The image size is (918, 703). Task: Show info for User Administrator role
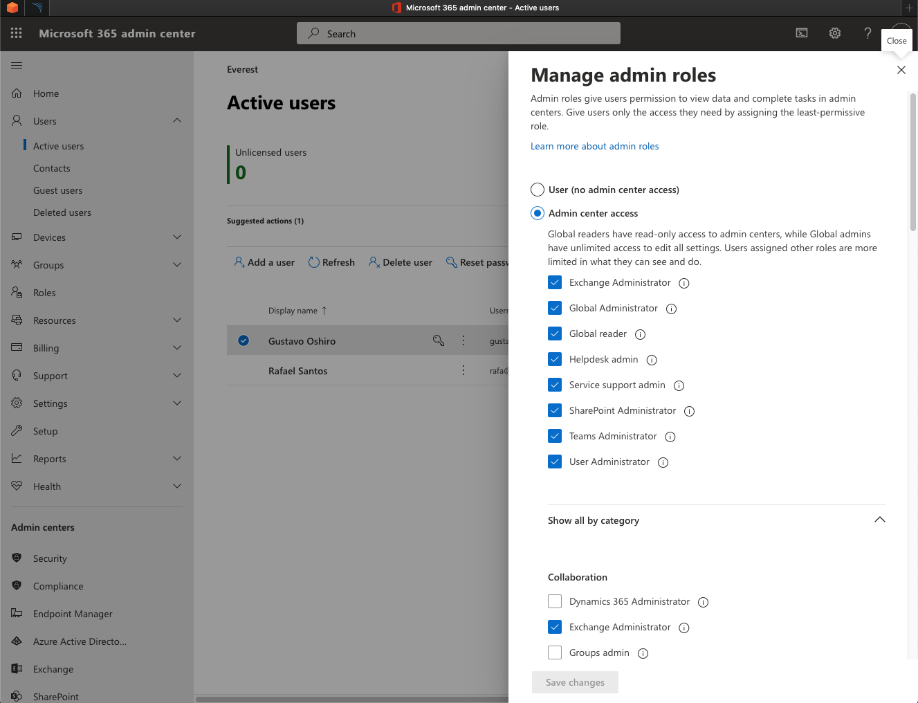tap(663, 462)
